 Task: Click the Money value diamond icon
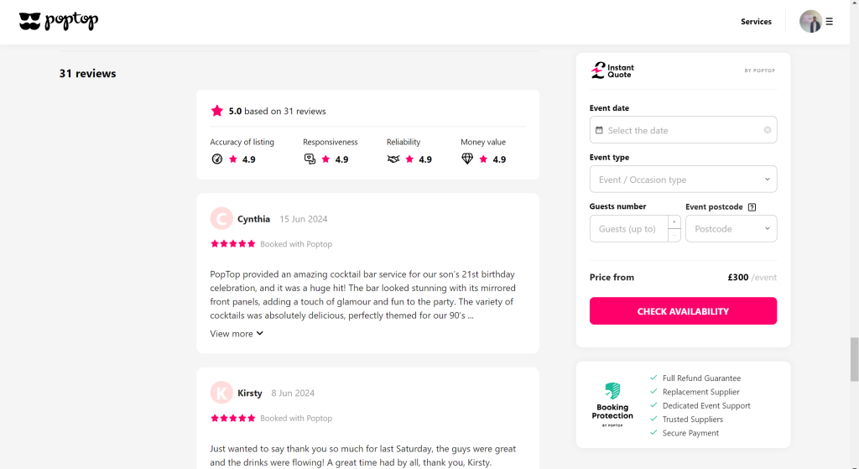click(x=467, y=159)
